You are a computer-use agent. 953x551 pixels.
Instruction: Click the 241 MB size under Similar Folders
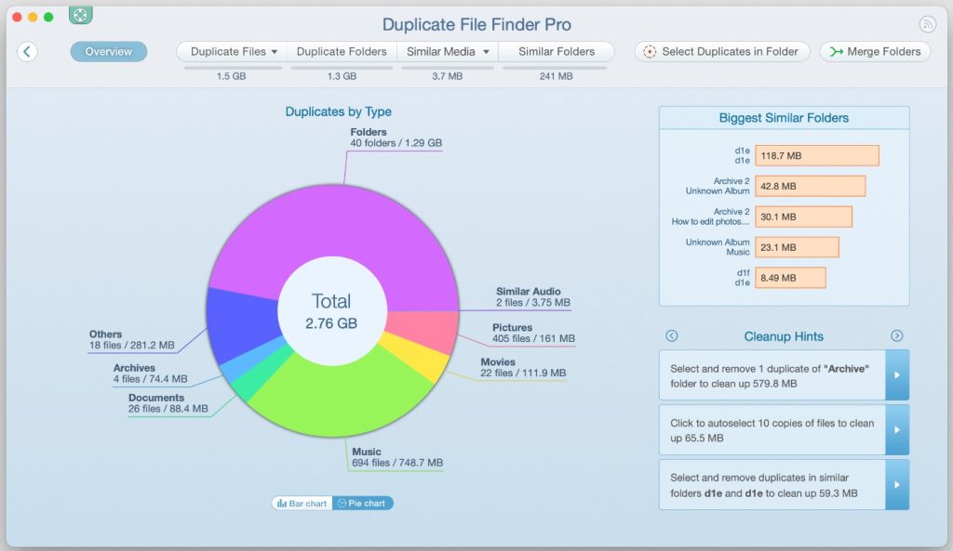(x=557, y=76)
